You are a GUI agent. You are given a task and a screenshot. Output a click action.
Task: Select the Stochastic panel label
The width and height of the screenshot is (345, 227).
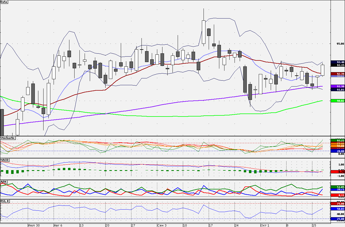coord(8,138)
